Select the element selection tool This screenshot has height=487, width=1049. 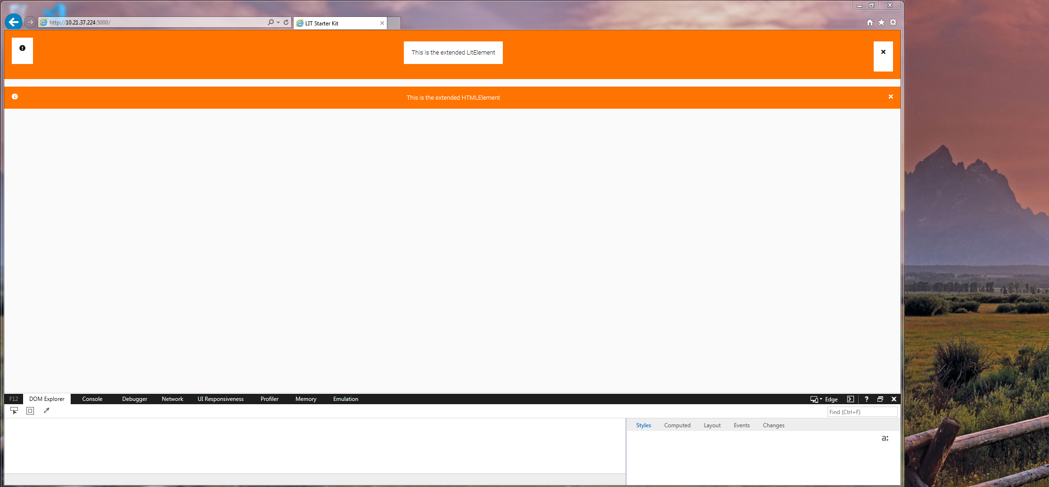pos(14,410)
